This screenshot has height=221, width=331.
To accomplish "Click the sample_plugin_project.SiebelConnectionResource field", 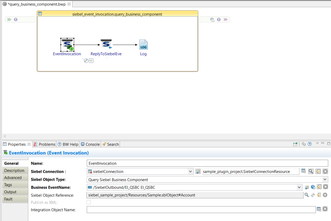I will pyautogui.click(x=251, y=172).
